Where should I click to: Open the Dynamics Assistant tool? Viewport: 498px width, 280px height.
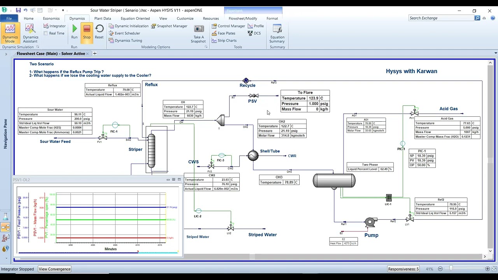click(x=30, y=33)
